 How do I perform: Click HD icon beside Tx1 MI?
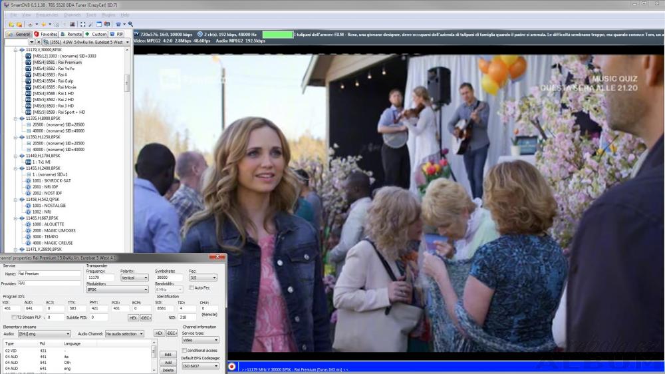pyautogui.click(x=29, y=162)
